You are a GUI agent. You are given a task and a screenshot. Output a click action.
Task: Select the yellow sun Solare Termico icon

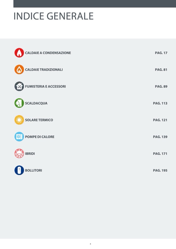[19, 120]
